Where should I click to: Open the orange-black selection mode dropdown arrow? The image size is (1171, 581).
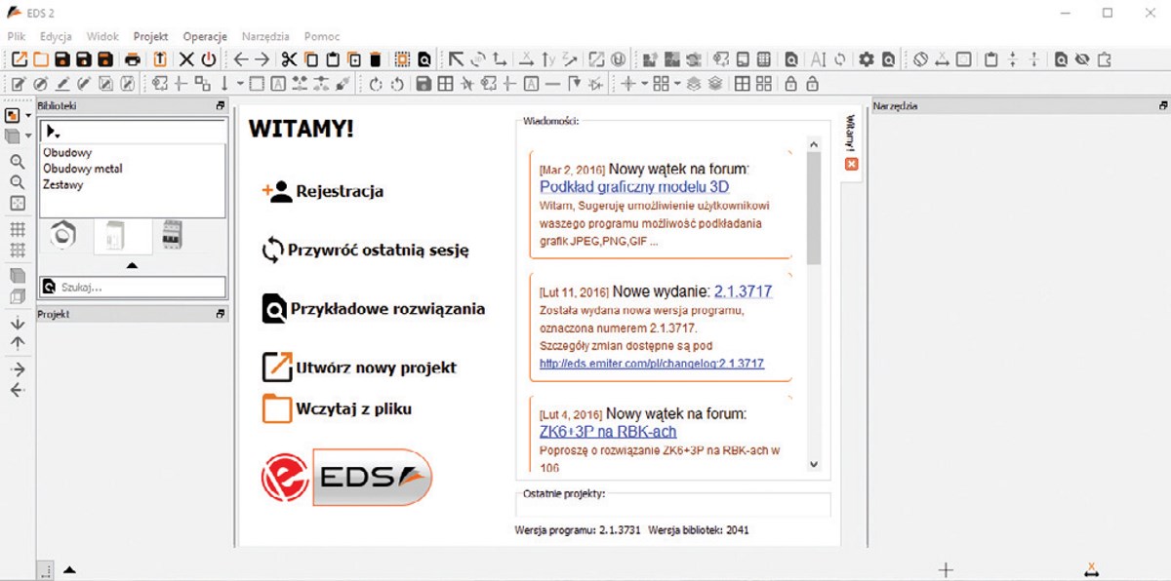[29, 116]
